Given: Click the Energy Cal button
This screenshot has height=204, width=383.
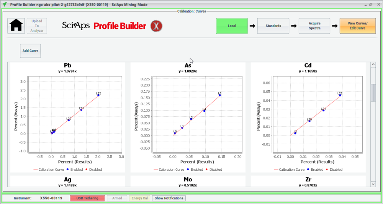Looking at the screenshot, I should tap(140, 198).
